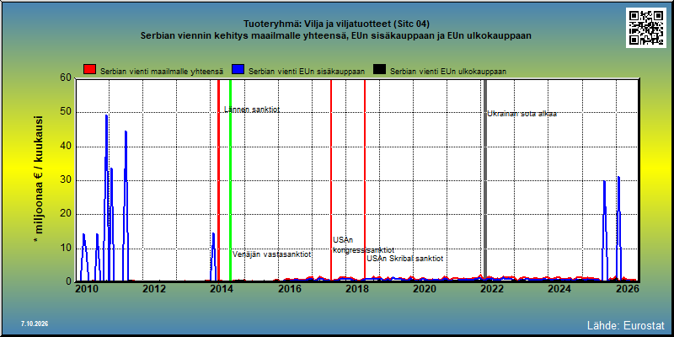This screenshot has width=674, height=337.
Task: Click the x-axis year label 2020
Action: point(424,289)
